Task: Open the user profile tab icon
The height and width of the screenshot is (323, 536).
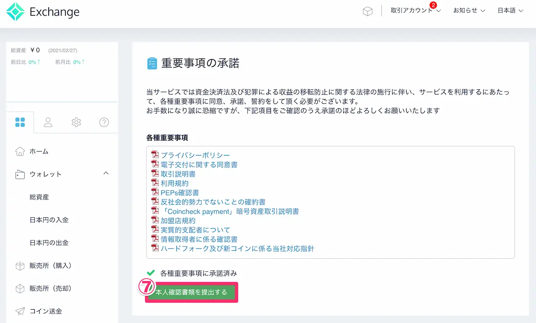Action: tap(48, 122)
